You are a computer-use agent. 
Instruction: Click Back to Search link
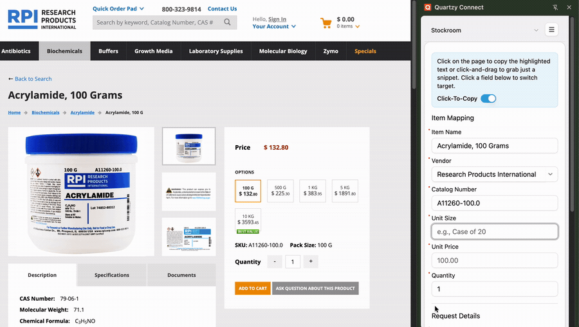pos(33,79)
